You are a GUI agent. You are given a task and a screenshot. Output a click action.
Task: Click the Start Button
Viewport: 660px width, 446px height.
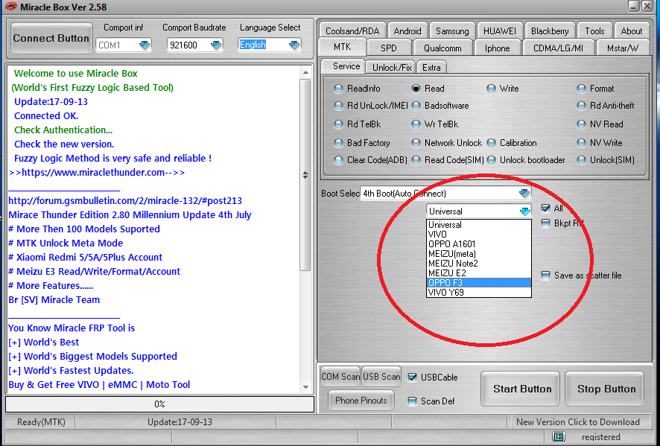point(522,389)
